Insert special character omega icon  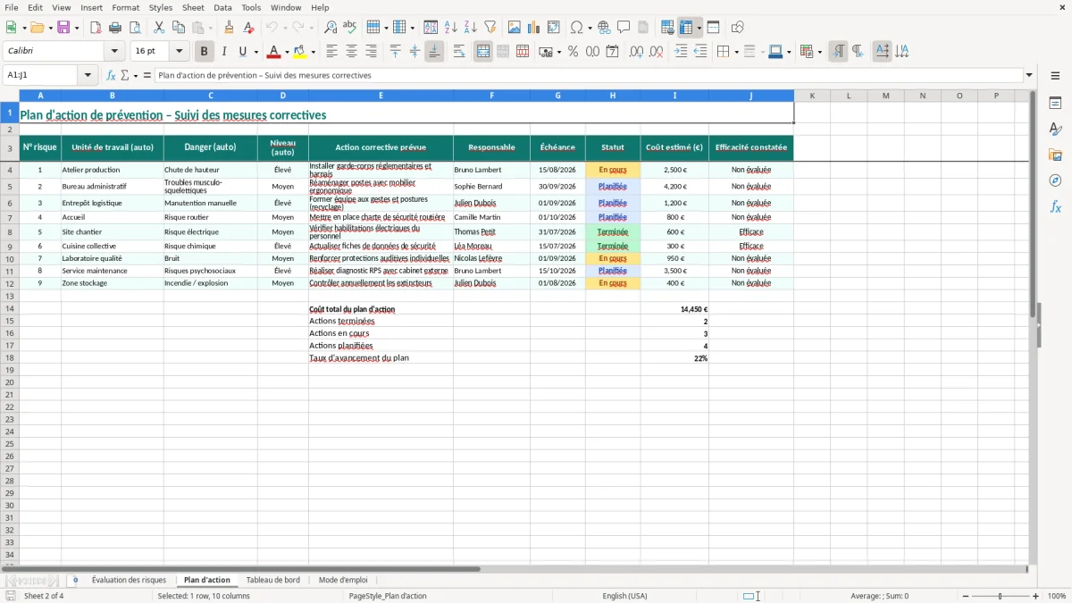[577, 28]
